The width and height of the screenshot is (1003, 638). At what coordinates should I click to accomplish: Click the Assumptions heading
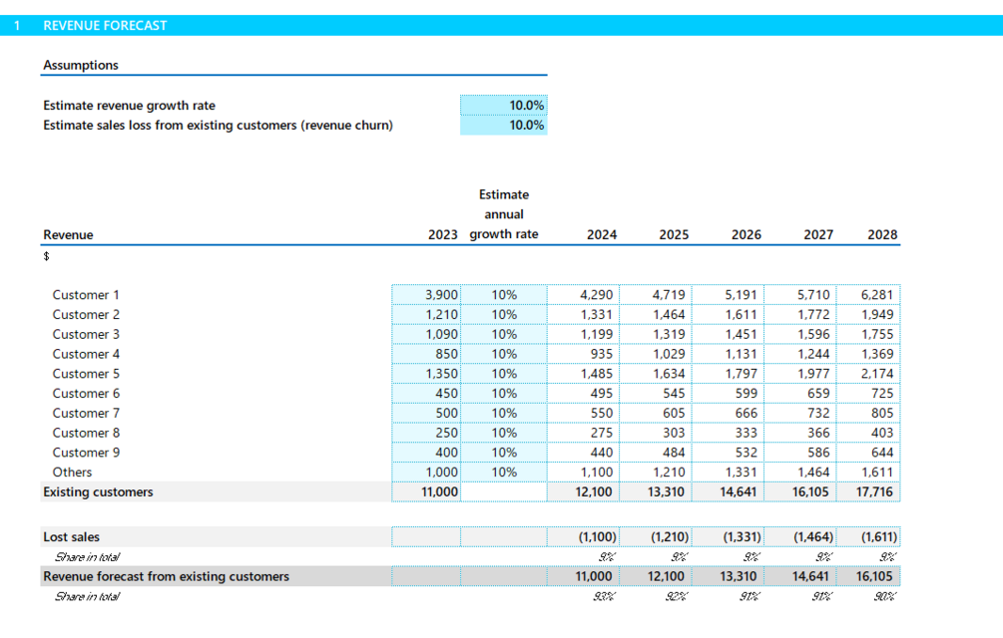point(81,65)
